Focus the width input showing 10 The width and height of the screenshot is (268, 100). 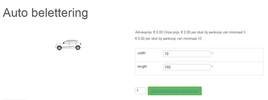click(187, 54)
